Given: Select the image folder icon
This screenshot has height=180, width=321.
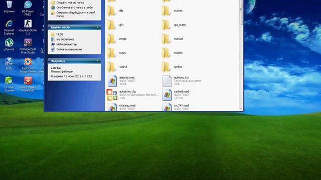Looking at the screenshot, I should click(x=112, y=39).
